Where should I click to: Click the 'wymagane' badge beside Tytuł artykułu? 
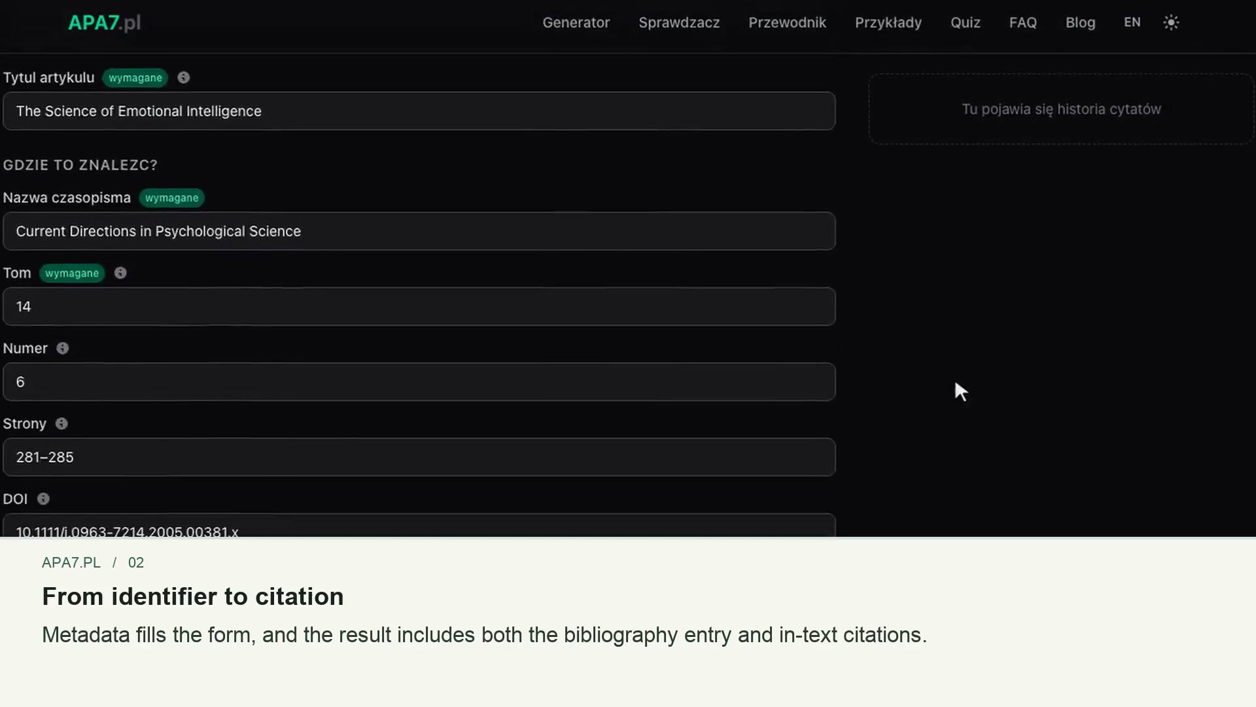[x=135, y=78]
